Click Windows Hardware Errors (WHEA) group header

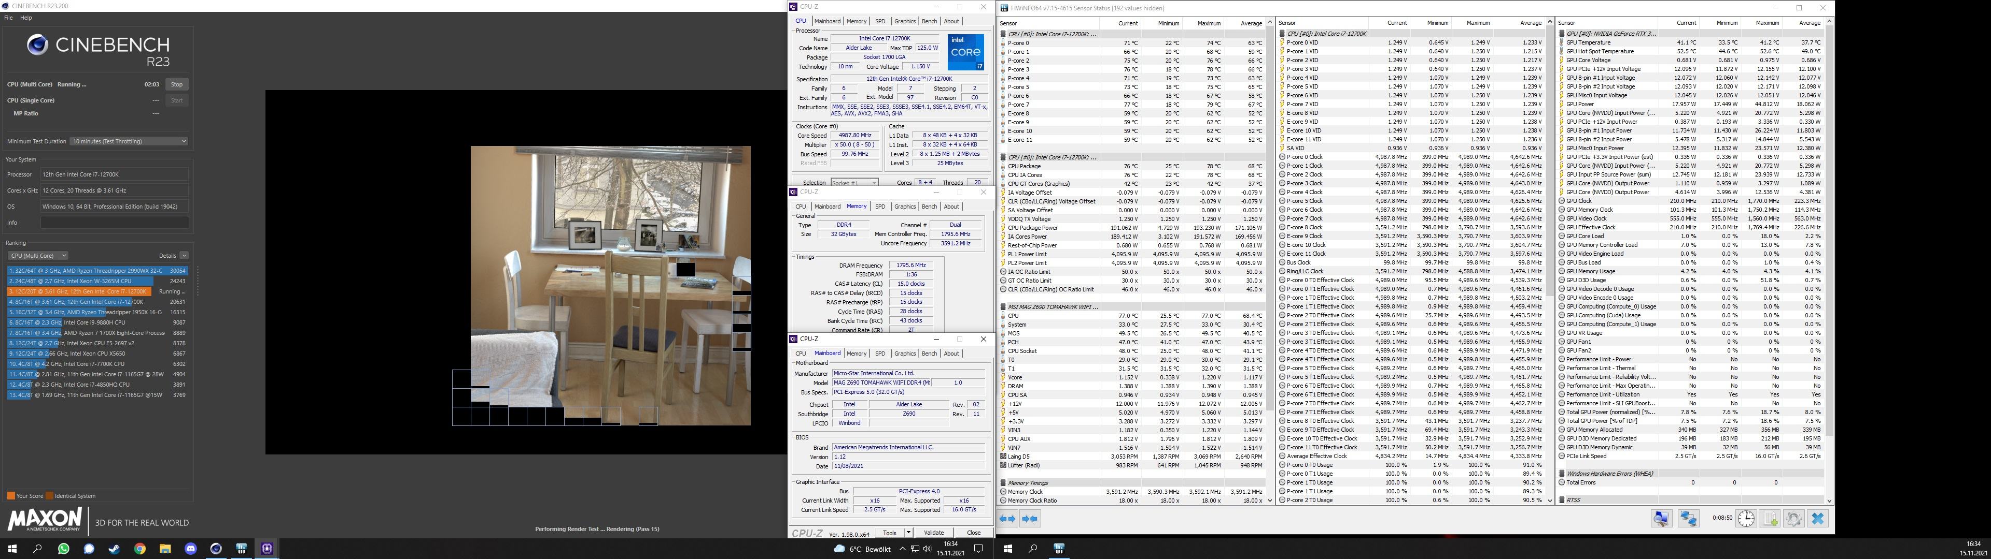(1690, 473)
